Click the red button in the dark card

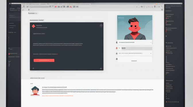point(44,60)
